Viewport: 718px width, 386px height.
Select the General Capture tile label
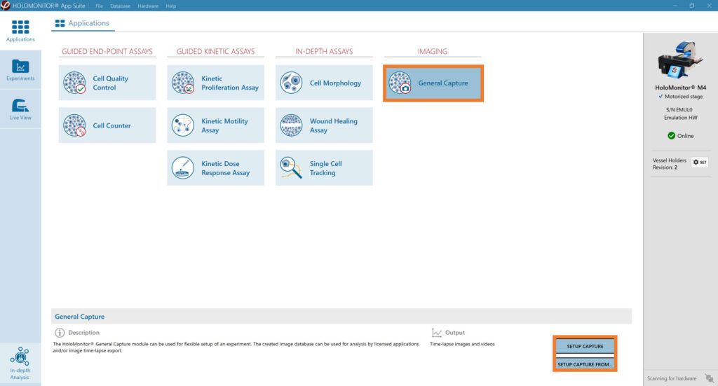pos(443,83)
